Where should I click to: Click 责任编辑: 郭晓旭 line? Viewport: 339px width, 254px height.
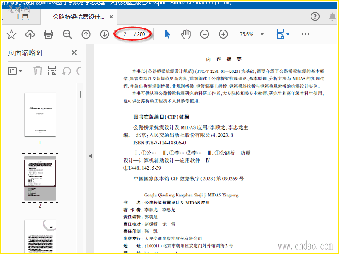coord(141,217)
